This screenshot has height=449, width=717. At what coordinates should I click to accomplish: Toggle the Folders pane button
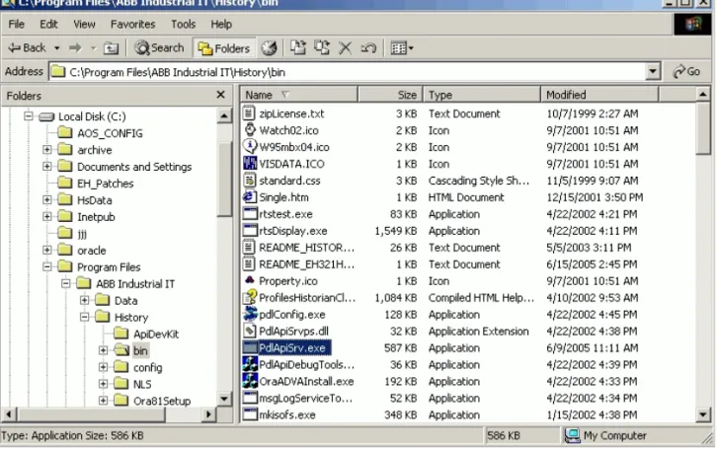click(x=223, y=48)
